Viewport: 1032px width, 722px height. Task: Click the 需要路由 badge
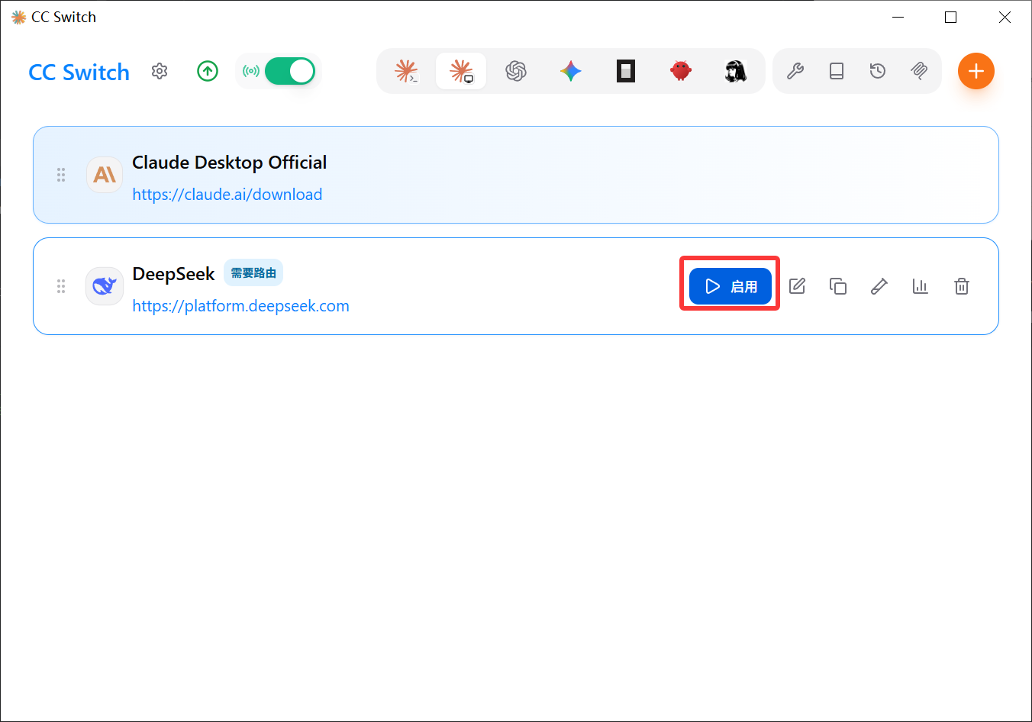click(x=253, y=272)
